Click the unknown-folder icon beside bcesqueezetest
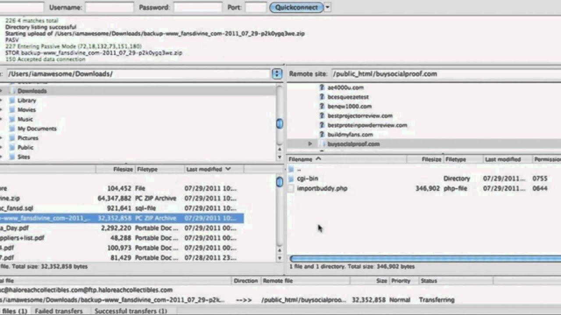Screen dimensions: 561x315 pyautogui.click(x=322, y=97)
